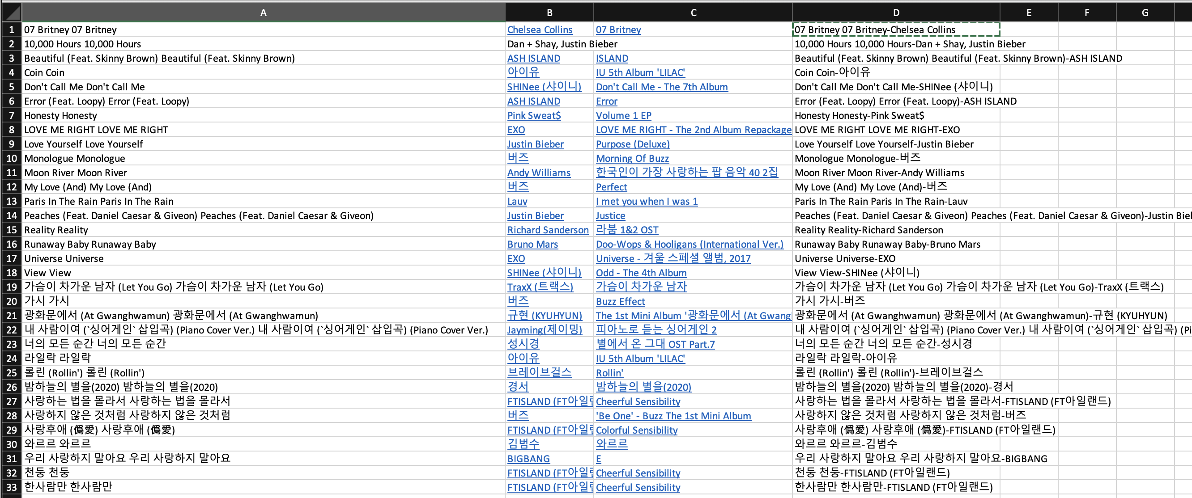Open the Doo-Wops & Hooligans link
The height and width of the screenshot is (498, 1192).
click(690, 244)
